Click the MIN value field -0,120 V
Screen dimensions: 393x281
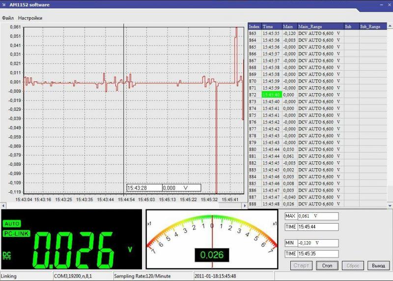(318, 243)
